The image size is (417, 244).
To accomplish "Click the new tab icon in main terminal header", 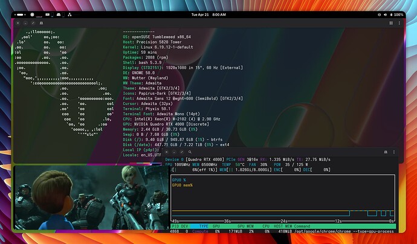I will tap(41, 23).
